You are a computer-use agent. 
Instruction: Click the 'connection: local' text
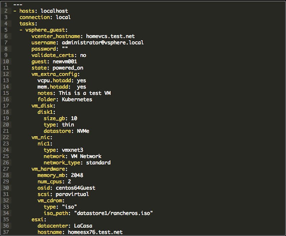point(45,17)
